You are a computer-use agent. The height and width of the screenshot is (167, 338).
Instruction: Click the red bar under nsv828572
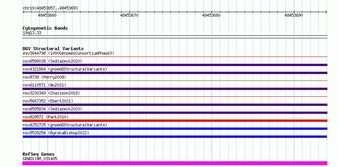pos(175,121)
